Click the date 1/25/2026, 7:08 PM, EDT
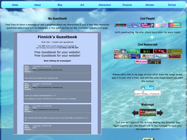Image resolution: width=187 pixels, height=140 pixels. (x=42, y=126)
